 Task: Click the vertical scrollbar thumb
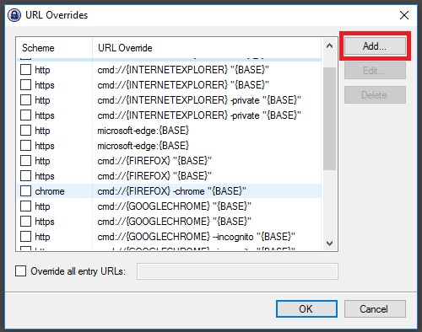click(x=329, y=119)
